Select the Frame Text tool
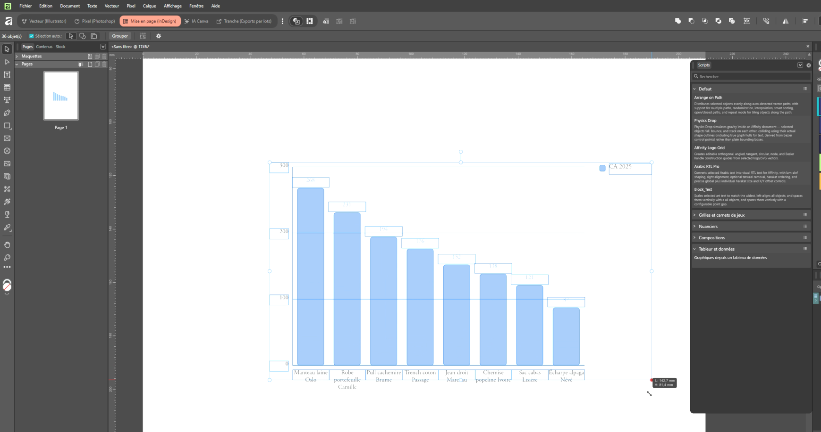The height and width of the screenshot is (432, 821). [7, 74]
